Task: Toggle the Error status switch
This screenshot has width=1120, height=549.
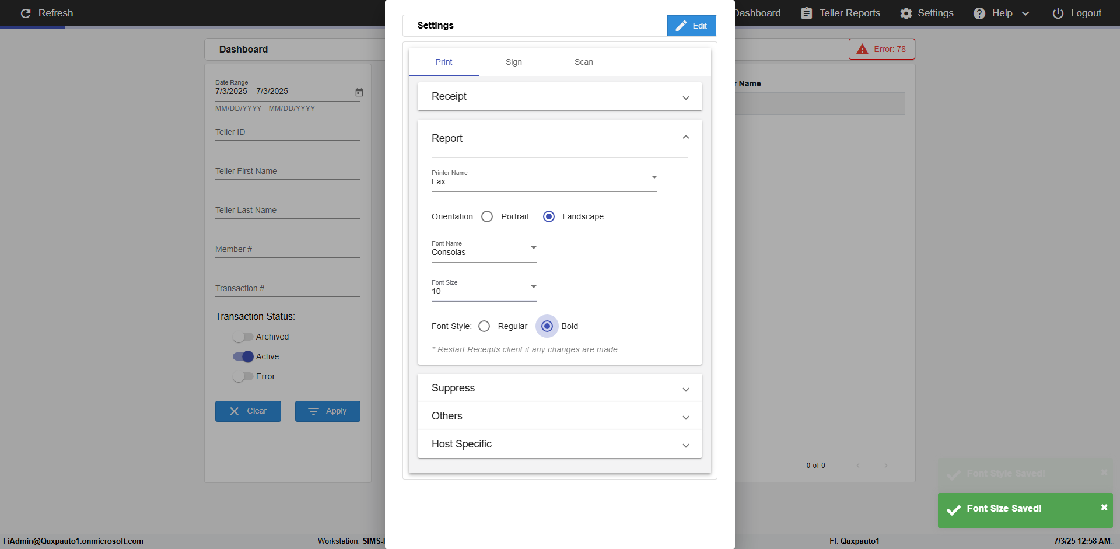Action: [x=243, y=376]
